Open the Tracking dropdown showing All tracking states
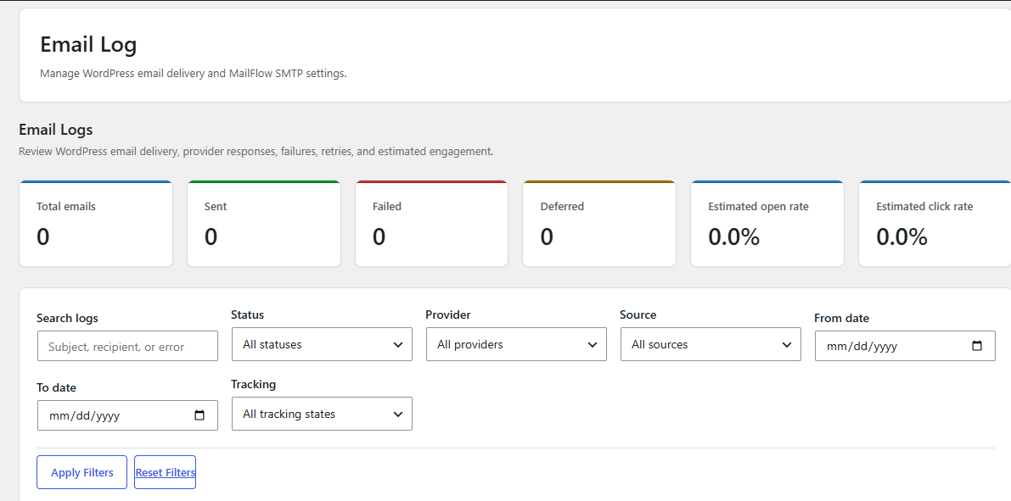Screen dimensions: 1011x501 click(x=322, y=414)
